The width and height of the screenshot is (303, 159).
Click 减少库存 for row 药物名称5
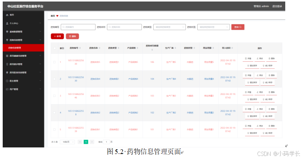click(x=267, y=66)
